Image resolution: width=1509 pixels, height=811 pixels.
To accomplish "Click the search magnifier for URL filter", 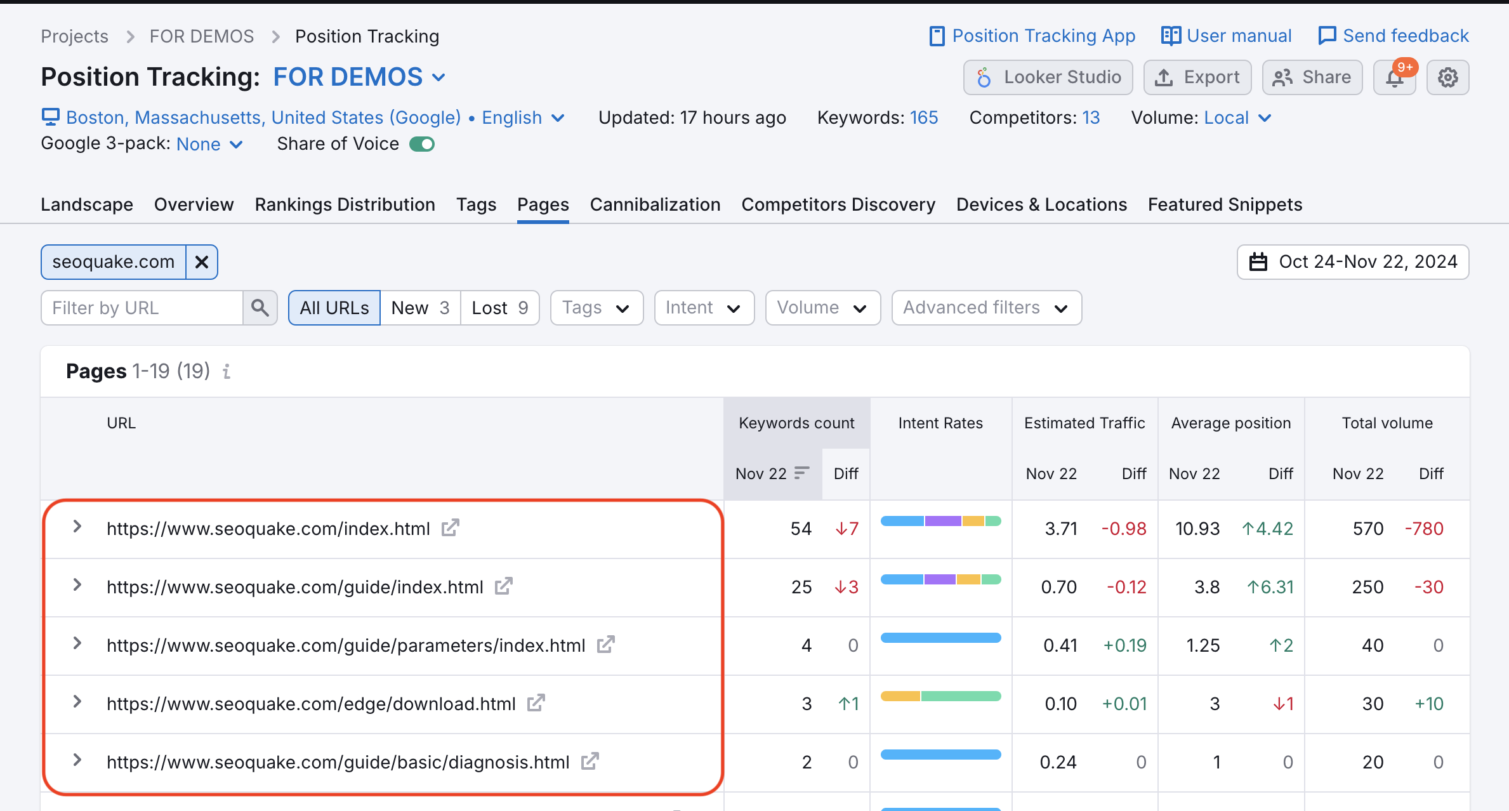I will click(260, 308).
